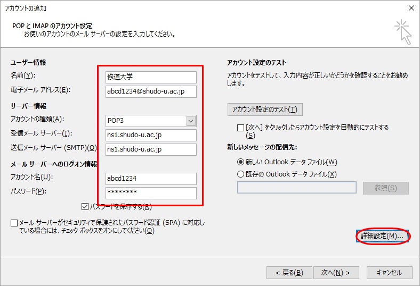Select existing Outlook data file radio option
The width and height of the screenshot is (420, 286).
point(241,174)
